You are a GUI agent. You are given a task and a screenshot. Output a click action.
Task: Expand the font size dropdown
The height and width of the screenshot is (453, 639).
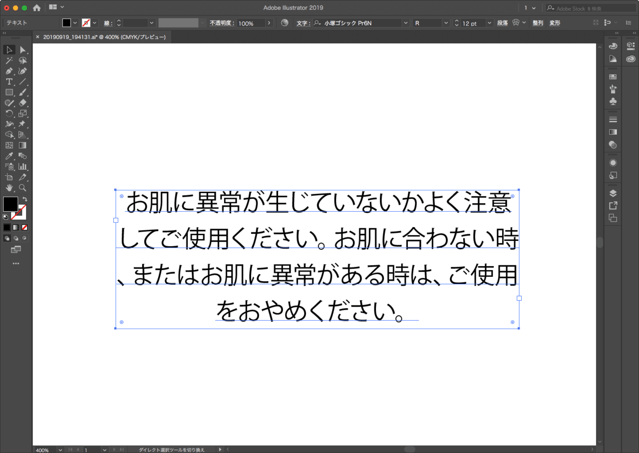click(x=489, y=22)
